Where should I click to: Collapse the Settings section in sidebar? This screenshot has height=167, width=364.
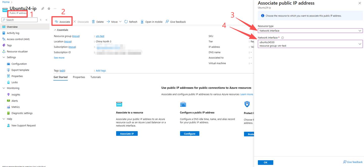[x=4, y=57]
